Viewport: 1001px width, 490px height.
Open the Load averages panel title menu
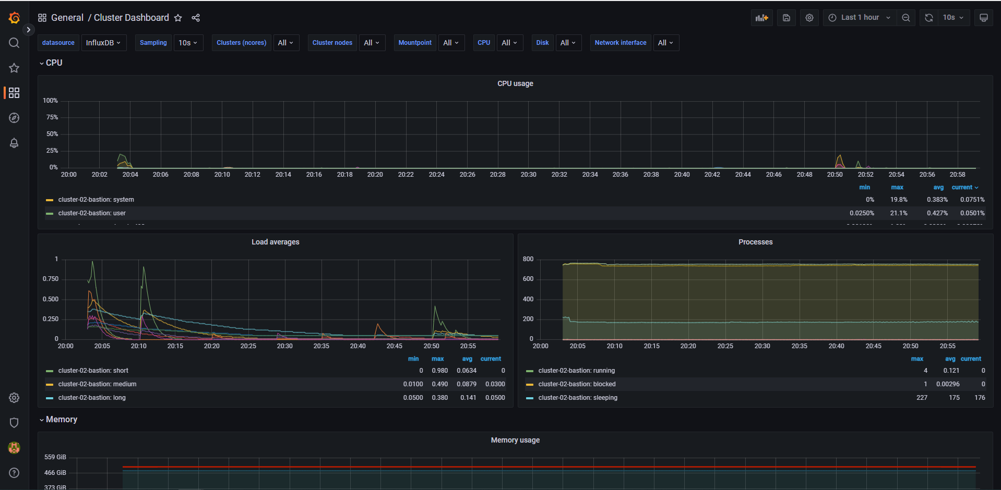pyautogui.click(x=276, y=242)
